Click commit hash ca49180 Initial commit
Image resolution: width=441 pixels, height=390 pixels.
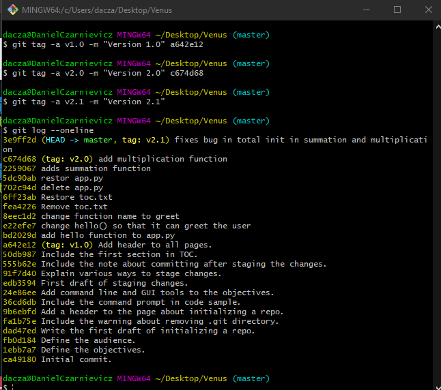(x=20, y=359)
